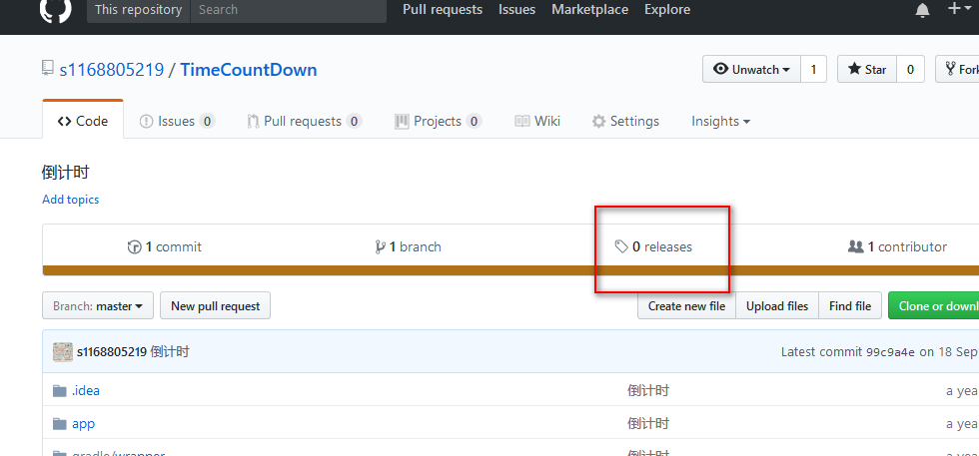Open commit hash 99c9a4e
This screenshot has height=456, width=979.
(890, 352)
